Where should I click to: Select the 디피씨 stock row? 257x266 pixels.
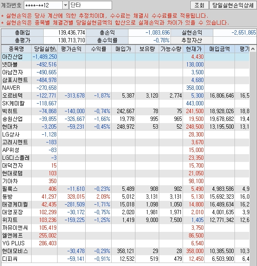click(x=125, y=259)
